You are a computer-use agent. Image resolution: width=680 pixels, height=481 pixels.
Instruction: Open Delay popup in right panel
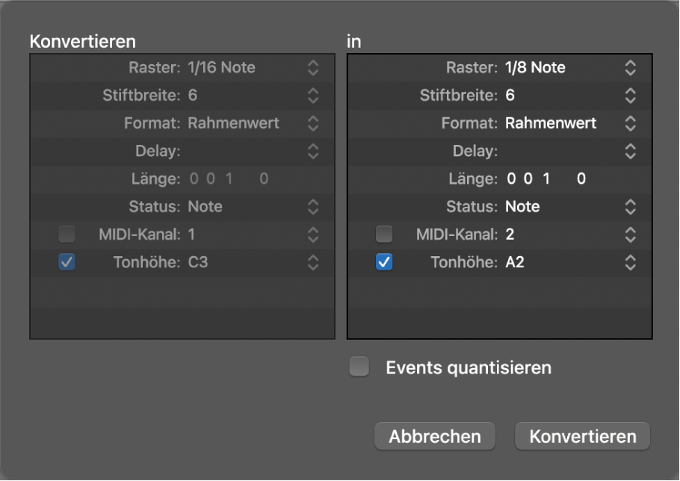tap(630, 151)
